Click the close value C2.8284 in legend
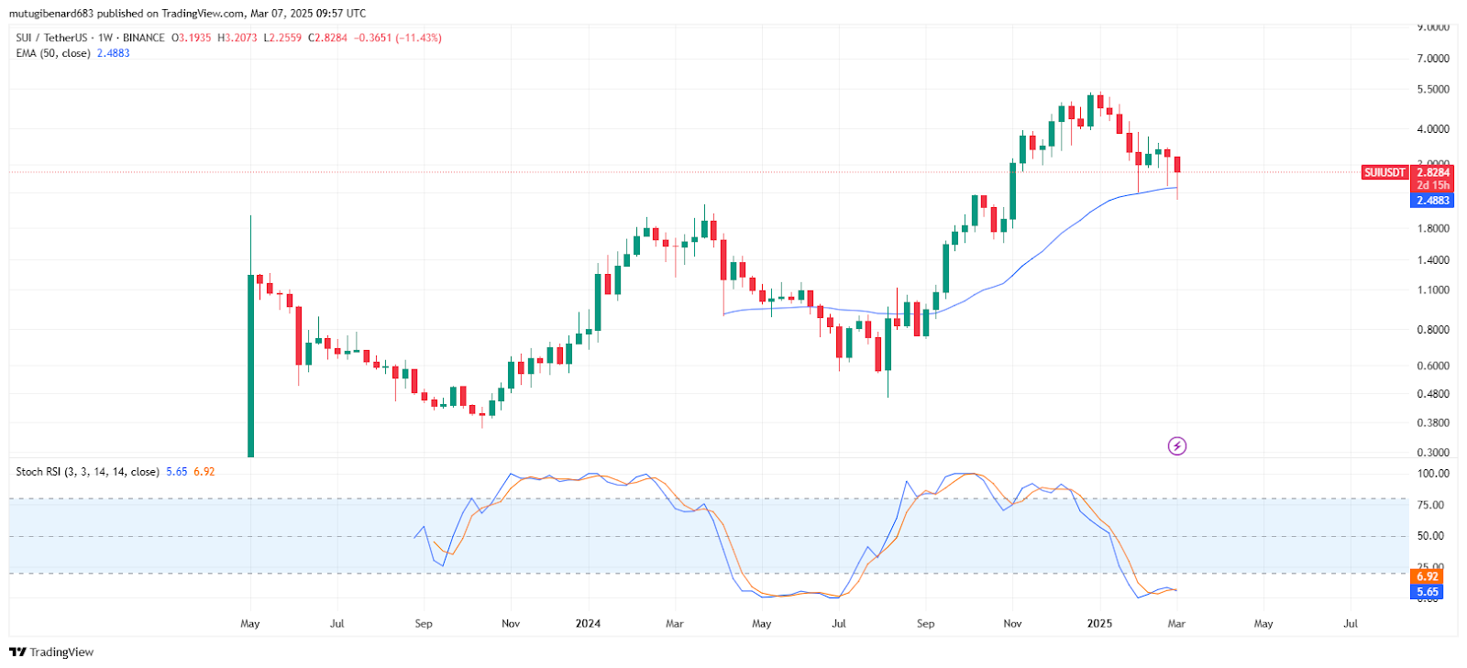This screenshot has width=1467, height=668. [x=327, y=38]
